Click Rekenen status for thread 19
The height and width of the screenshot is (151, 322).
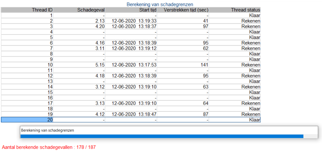pyautogui.click(x=235, y=114)
